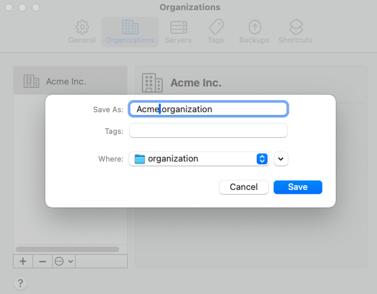Open the General preferences tab
Screen dimensions: 377x294
tap(82, 32)
